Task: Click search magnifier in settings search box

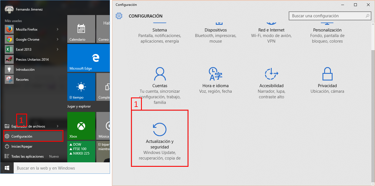Action: click(367, 16)
